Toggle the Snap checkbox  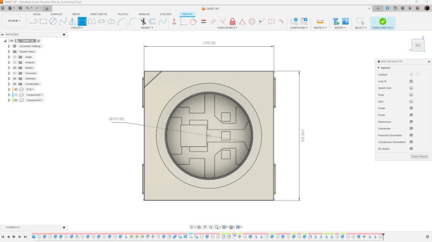[x=411, y=94]
